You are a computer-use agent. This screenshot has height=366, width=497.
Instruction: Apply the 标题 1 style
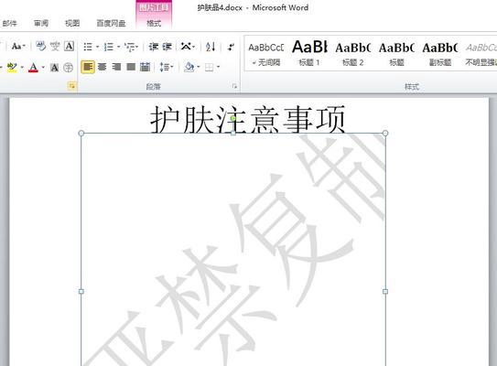309,54
